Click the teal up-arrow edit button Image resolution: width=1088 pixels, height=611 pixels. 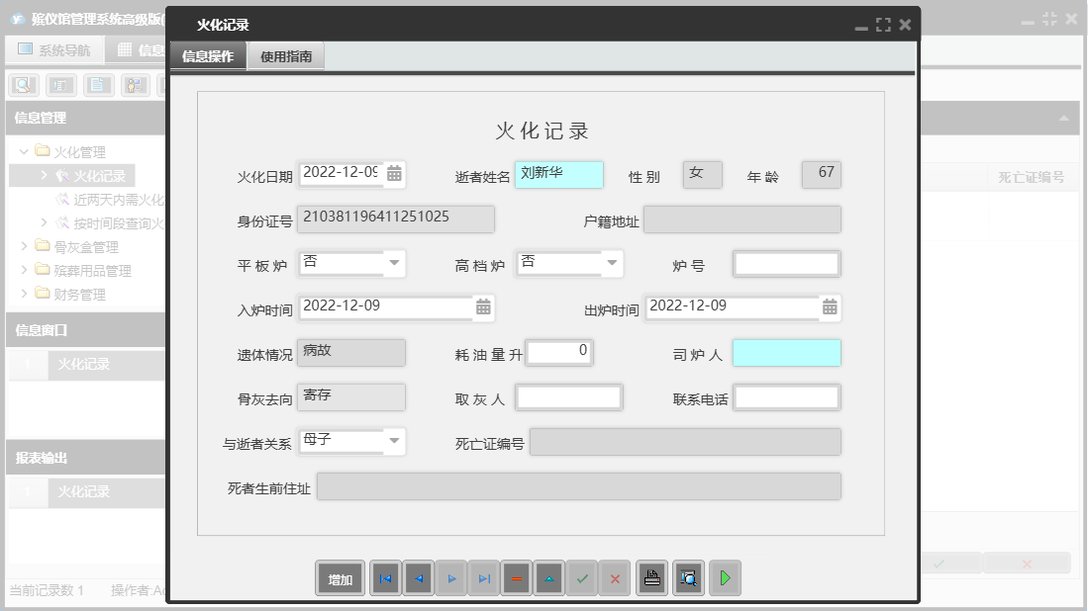point(548,579)
